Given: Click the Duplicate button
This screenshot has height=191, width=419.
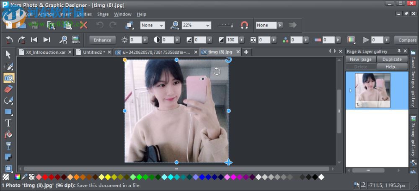Looking at the screenshot, I should 392,60.
